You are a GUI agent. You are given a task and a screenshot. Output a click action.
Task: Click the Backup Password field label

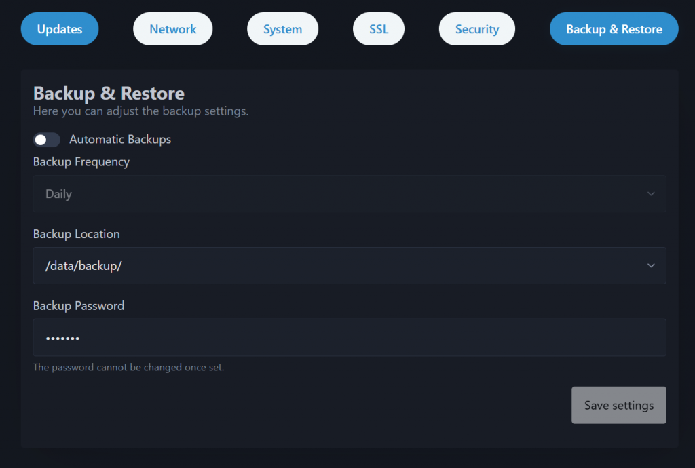(79, 306)
